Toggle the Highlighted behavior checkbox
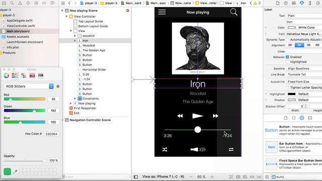This screenshot has height=181, width=322. pyautogui.click(x=287, y=62)
